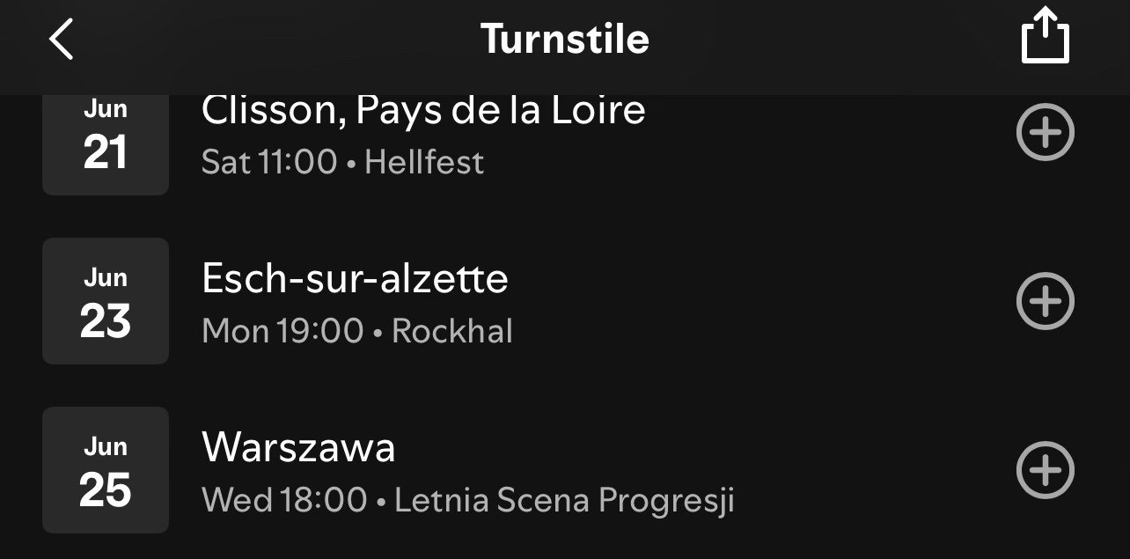Open the Esch-sur-alzette event
Viewport: 1130px width, 559px height.
tap(355, 279)
